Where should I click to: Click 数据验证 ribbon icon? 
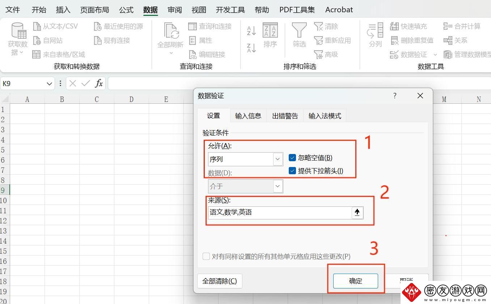point(394,55)
